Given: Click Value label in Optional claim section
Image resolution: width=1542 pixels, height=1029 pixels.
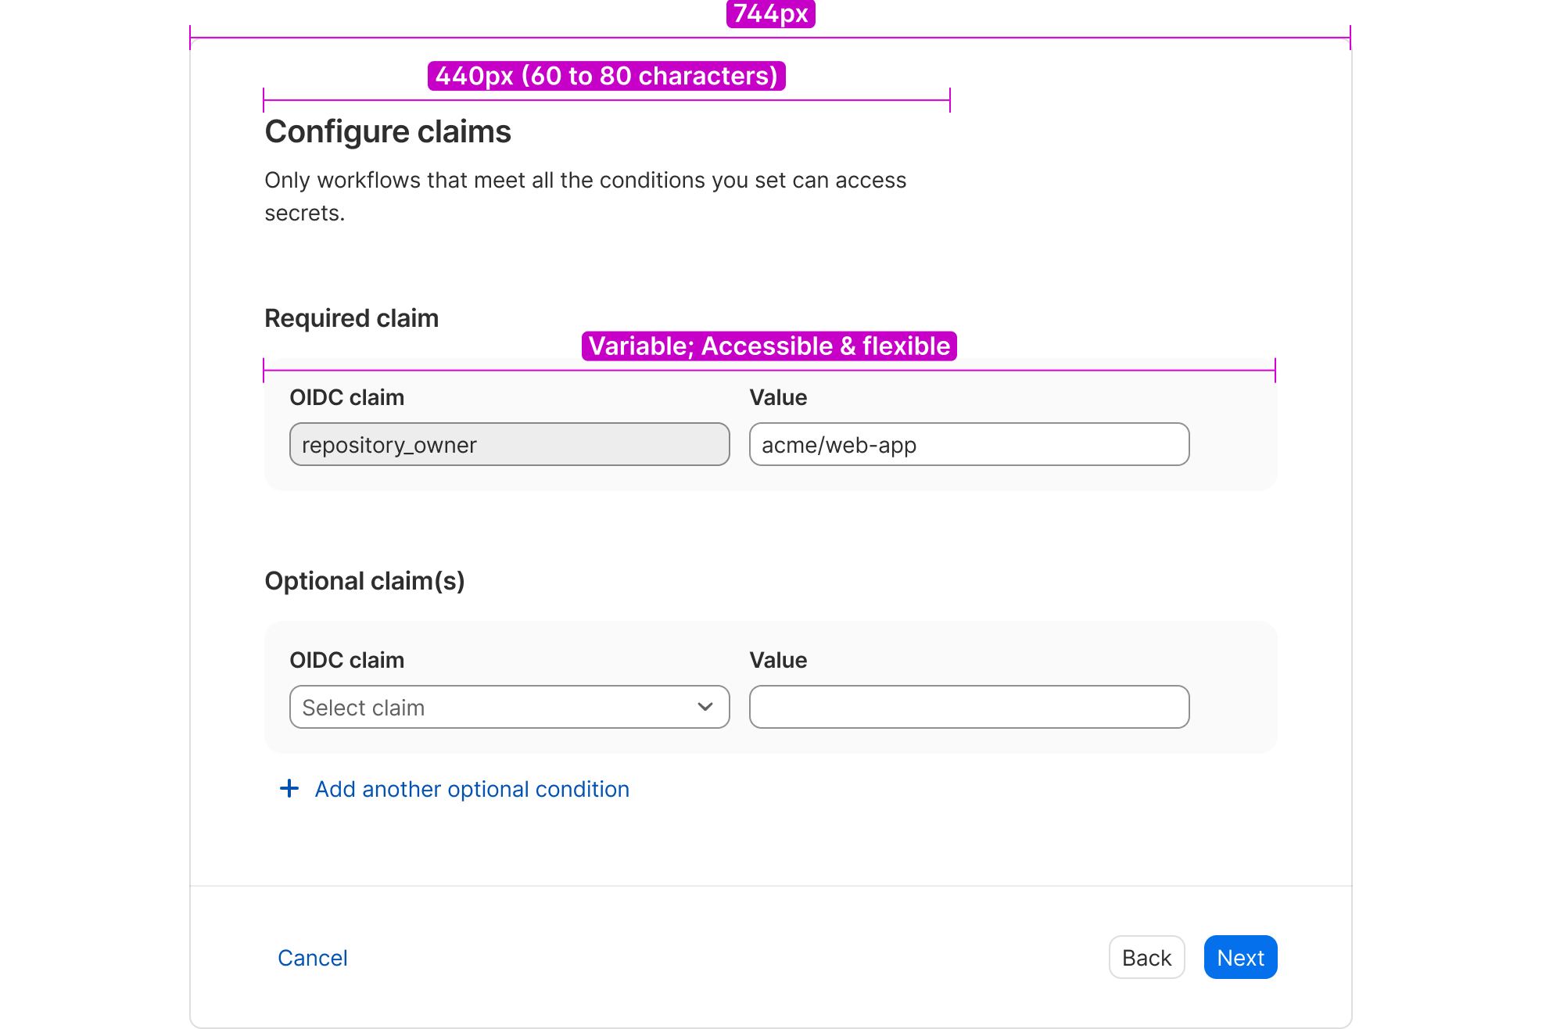Looking at the screenshot, I should [x=777, y=660].
